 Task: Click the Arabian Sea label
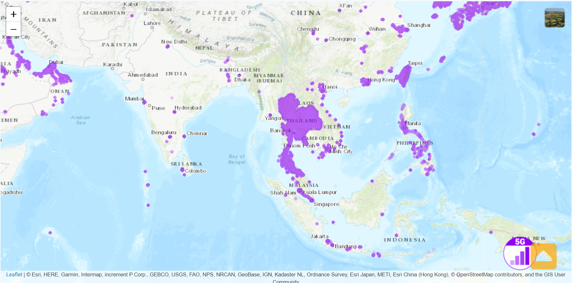click(x=81, y=120)
